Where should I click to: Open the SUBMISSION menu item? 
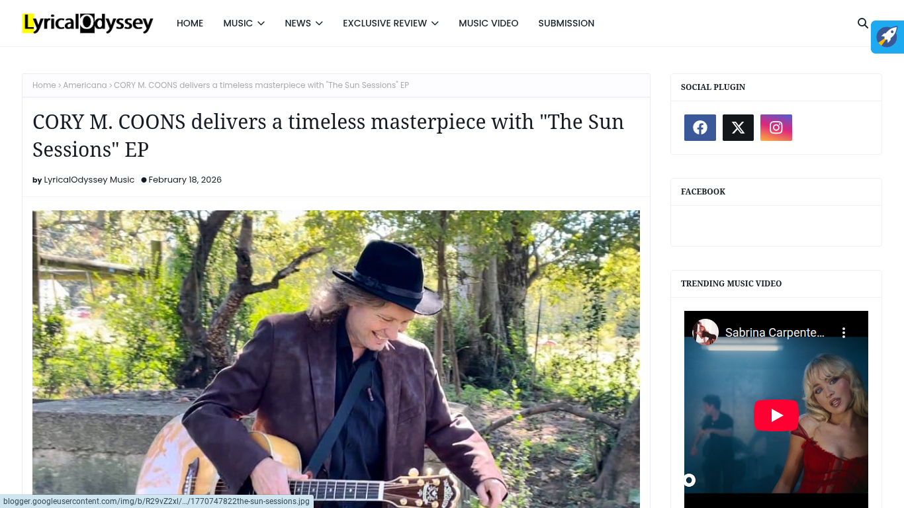click(566, 23)
